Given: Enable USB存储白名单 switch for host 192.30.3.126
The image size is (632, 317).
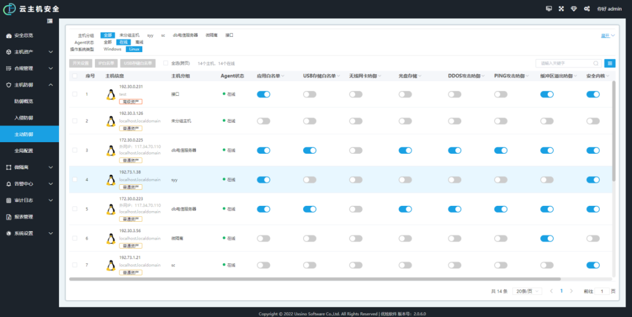Looking at the screenshot, I should [310, 121].
